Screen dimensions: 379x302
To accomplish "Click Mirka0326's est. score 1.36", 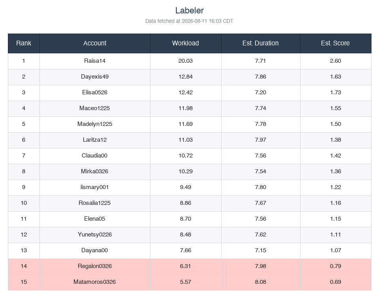I will coord(335,172).
